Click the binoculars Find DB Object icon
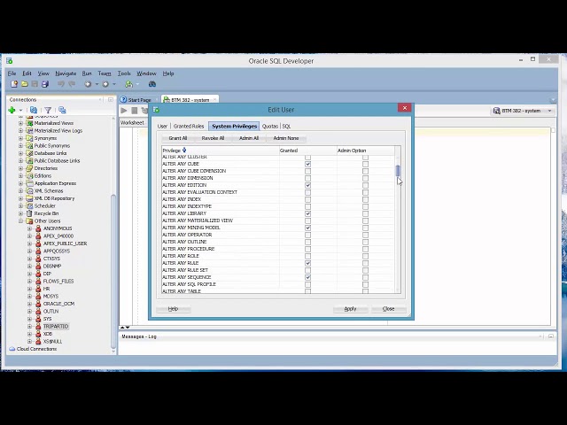Image resolution: width=567 pixels, height=425 pixels. 152,84
